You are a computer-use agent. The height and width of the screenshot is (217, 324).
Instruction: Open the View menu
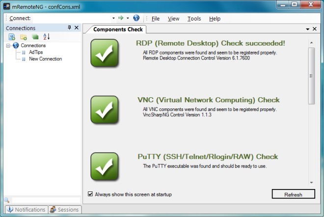tap(173, 19)
